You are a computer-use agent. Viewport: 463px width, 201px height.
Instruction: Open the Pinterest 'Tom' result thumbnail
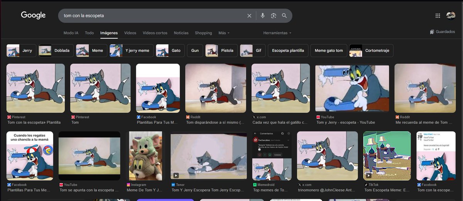point(100,88)
